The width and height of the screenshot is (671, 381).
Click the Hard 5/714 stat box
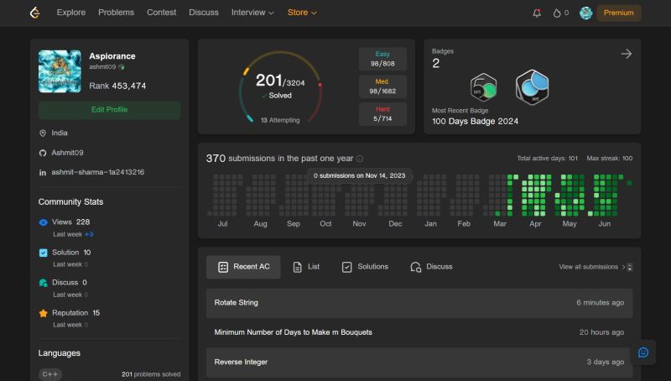(x=382, y=114)
